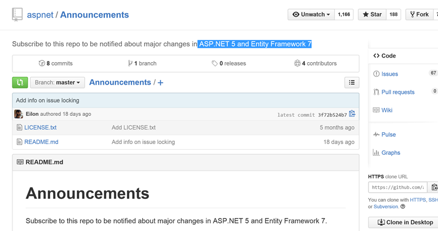Open the 'Add LICENSE.txt' commit message
Viewport: 438px width, 231px height.
pyautogui.click(x=134, y=128)
